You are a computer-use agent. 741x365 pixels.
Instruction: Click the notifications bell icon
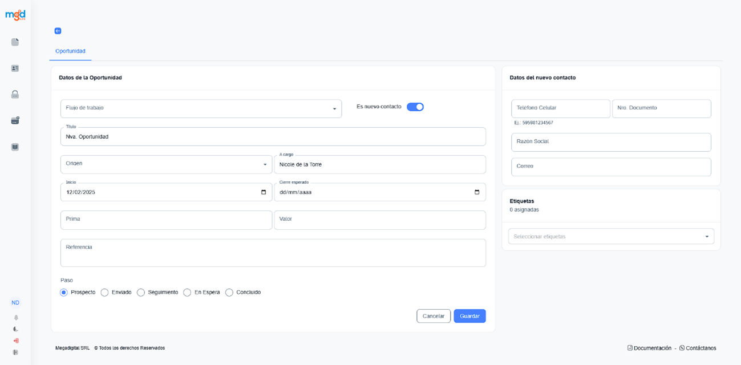click(16, 318)
